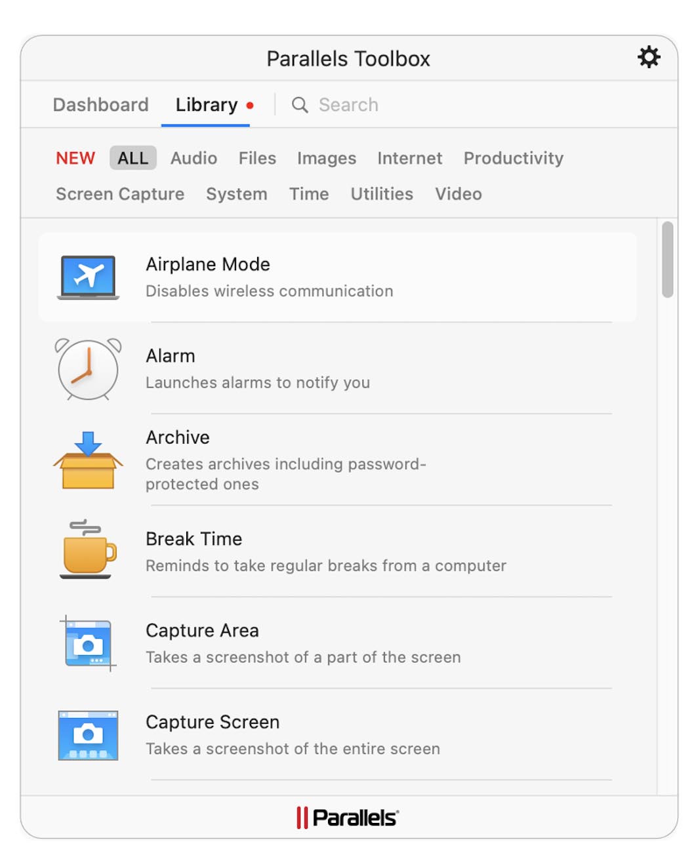Click 'Launches alarms to notify you' text

[x=258, y=383]
